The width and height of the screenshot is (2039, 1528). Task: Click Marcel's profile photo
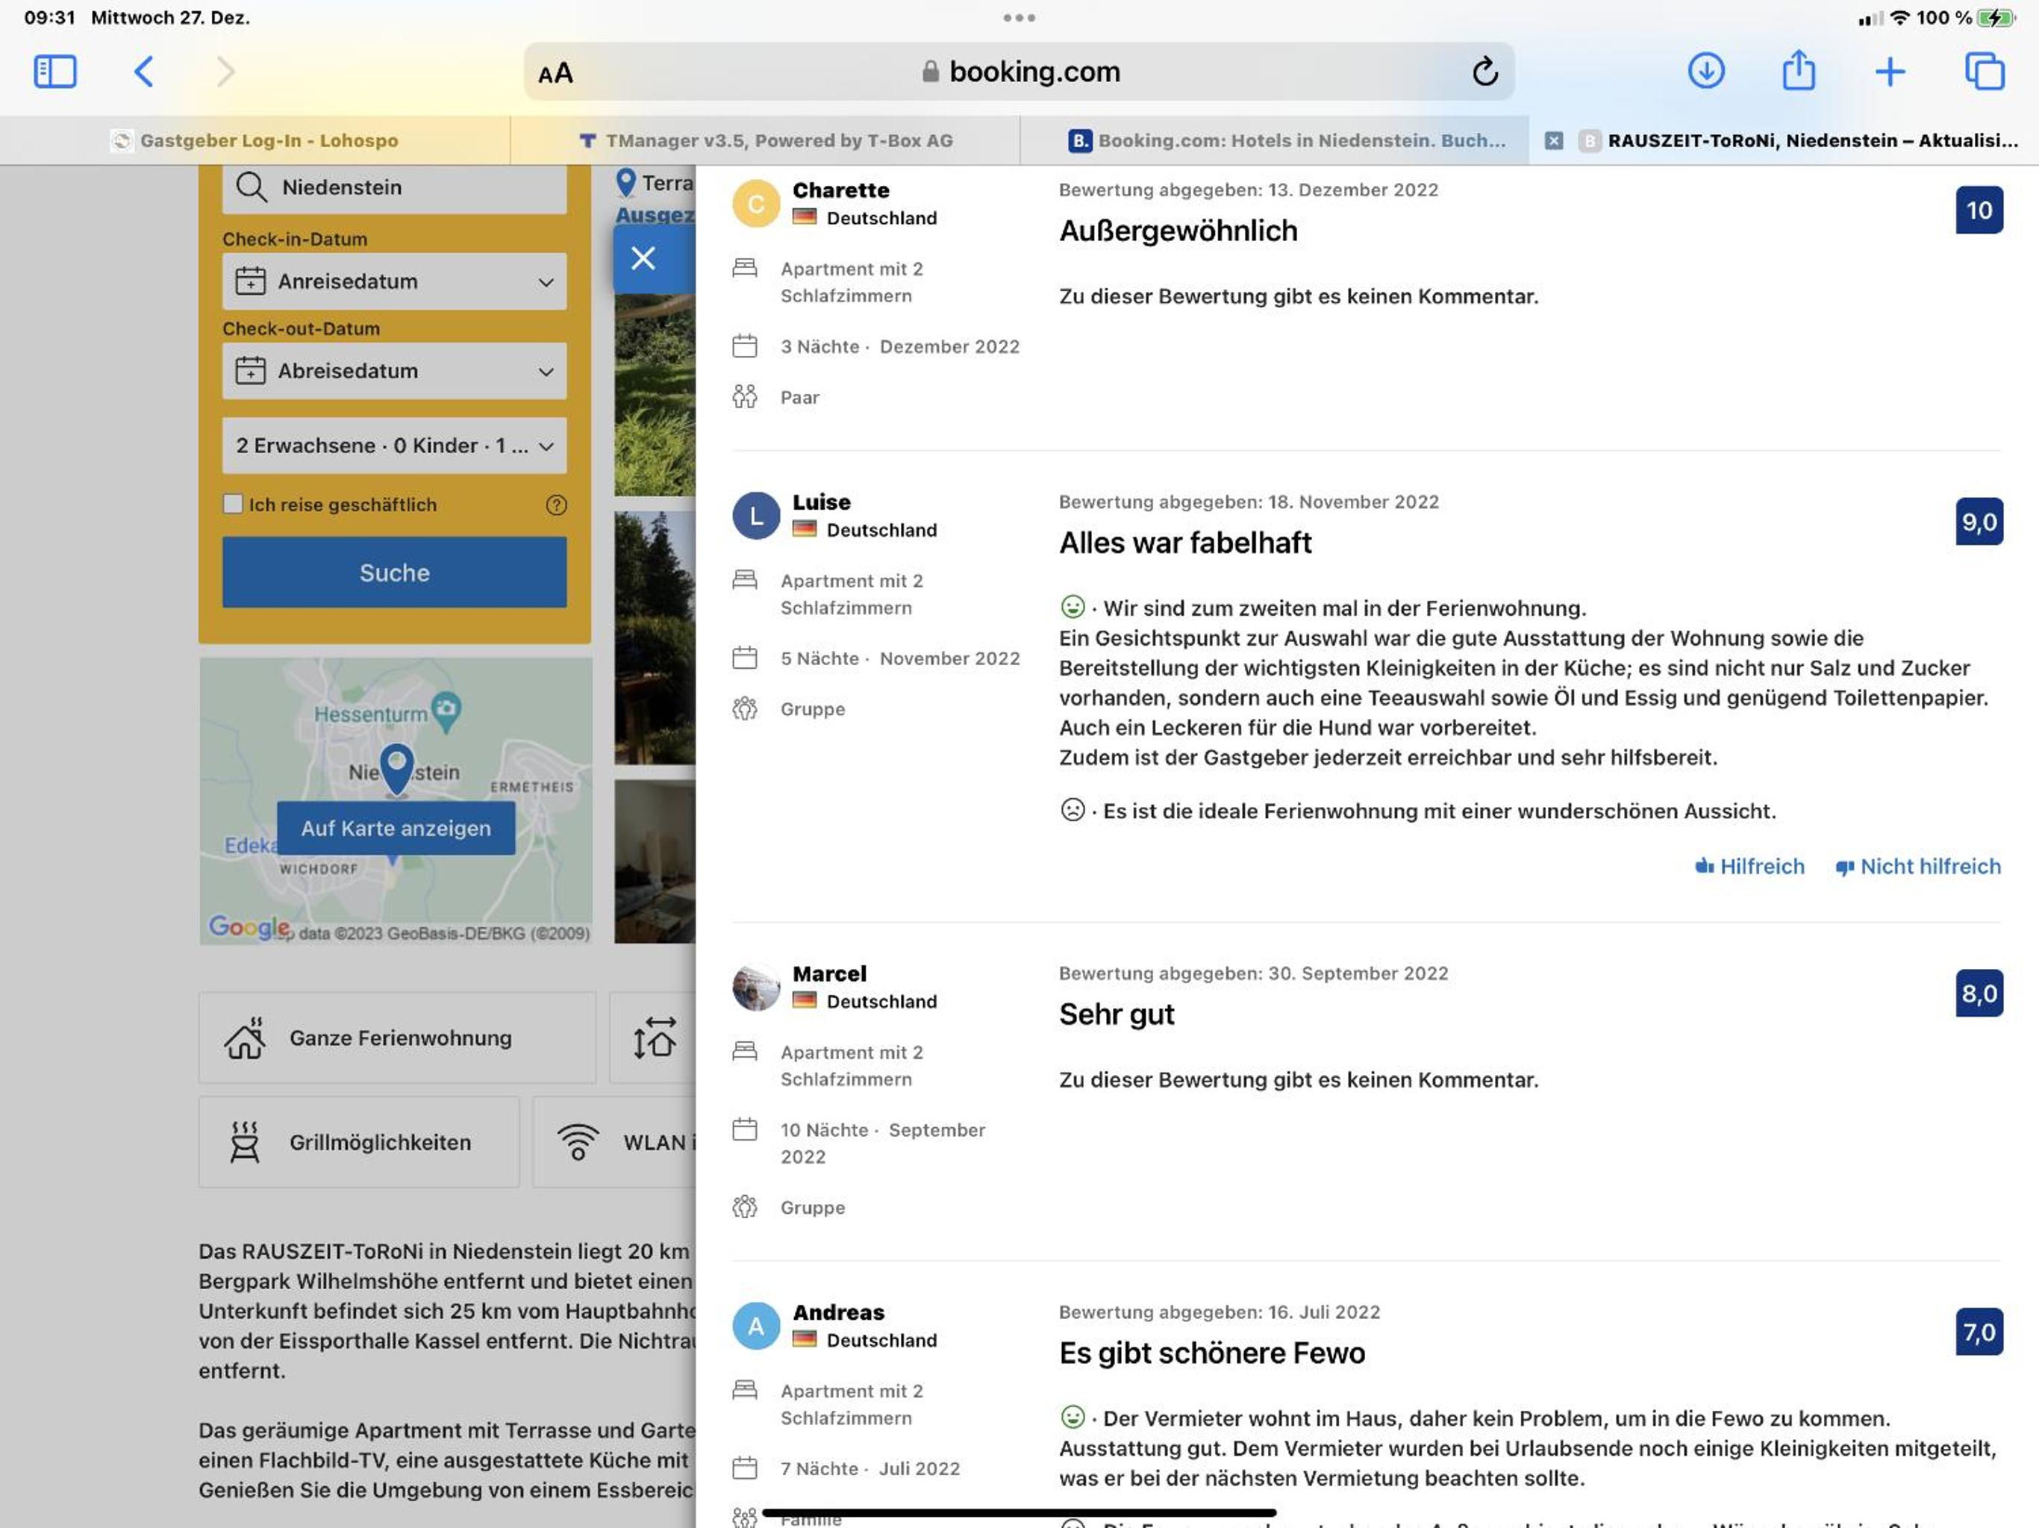[756, 987]
